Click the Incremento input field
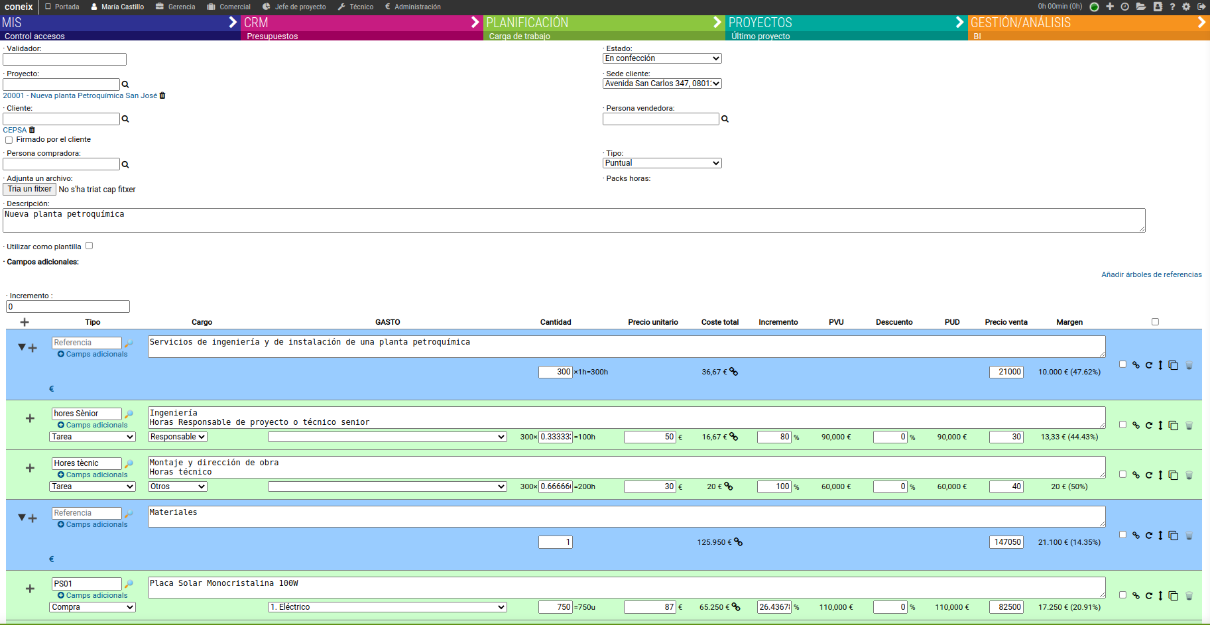The image size is (1210, 625). [x=68, y=307]
